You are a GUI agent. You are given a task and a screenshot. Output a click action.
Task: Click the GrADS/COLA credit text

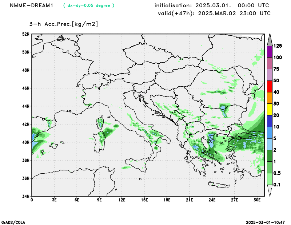(x=13, y=222)
